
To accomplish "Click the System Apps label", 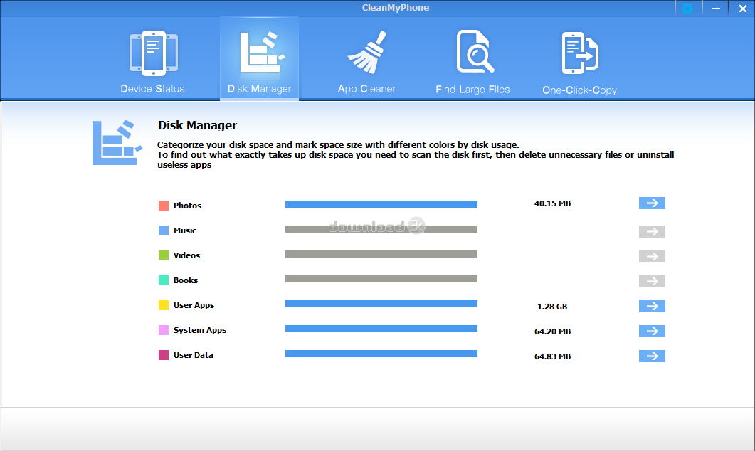I will click(x=199, y=330).
